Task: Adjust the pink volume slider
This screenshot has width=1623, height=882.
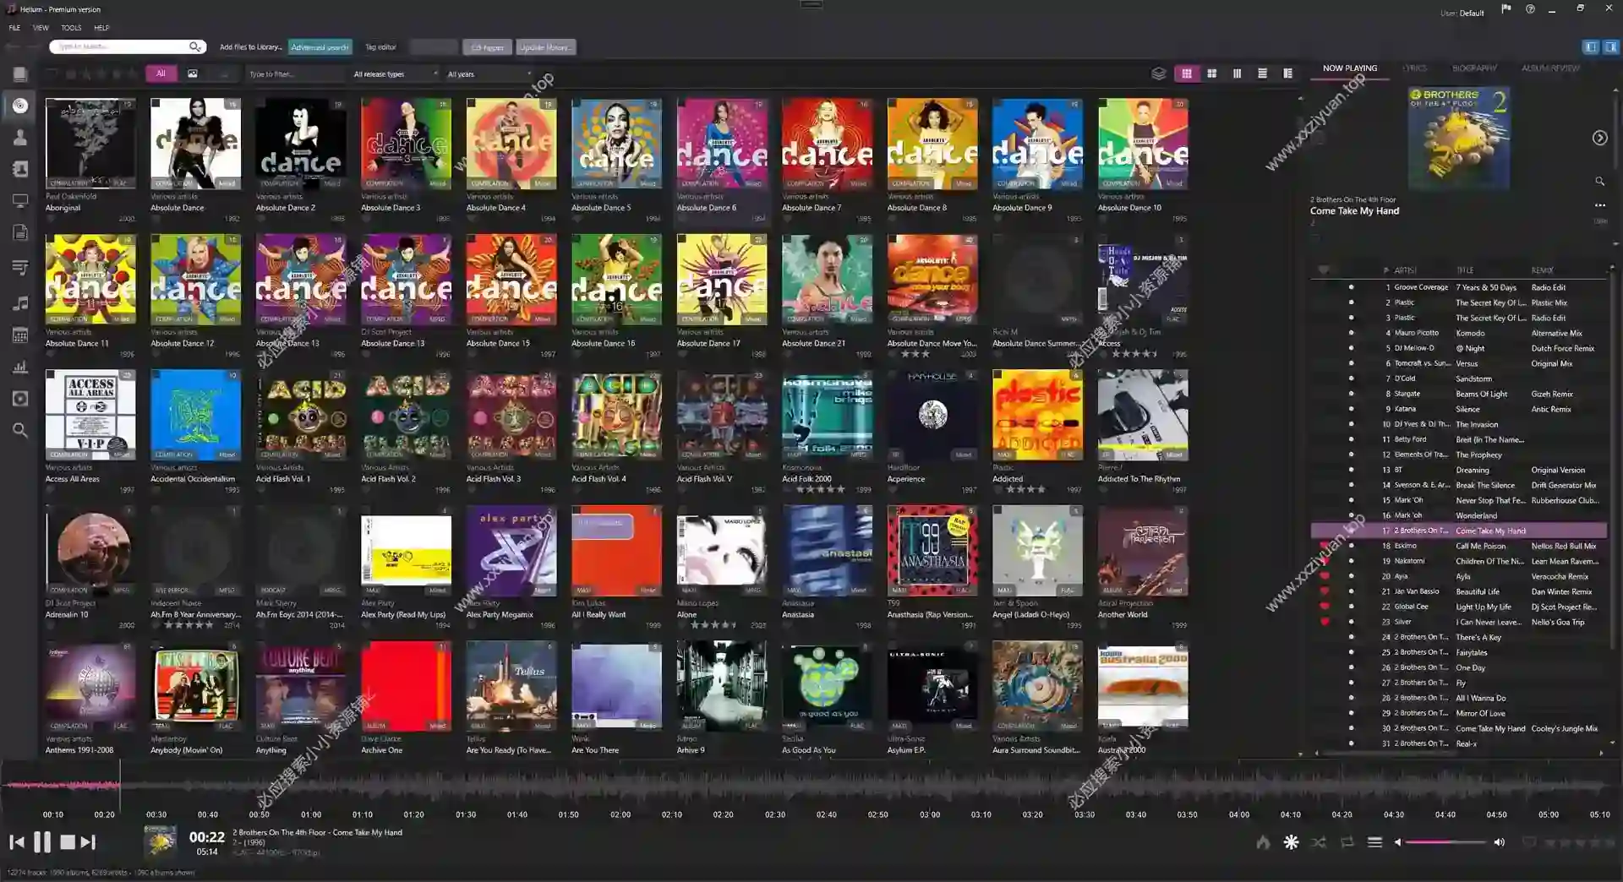Action: click(1445, 842)
